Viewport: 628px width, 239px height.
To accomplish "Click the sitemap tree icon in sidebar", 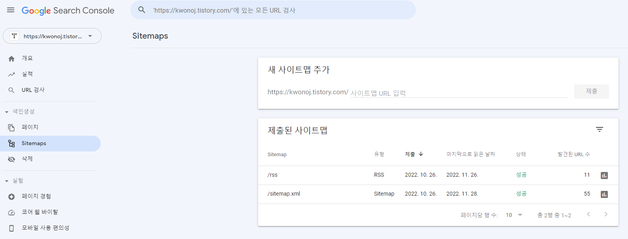I will click(11, 144).
